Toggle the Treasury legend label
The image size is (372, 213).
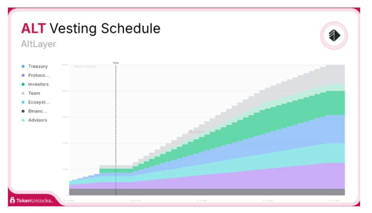(x=38, y=66)
